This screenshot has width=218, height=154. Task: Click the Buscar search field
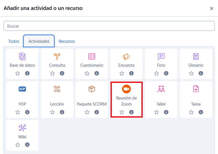(109, 26)
